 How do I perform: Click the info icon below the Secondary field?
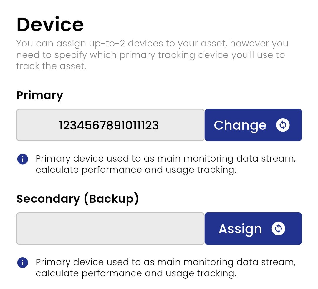click(23, 262)
